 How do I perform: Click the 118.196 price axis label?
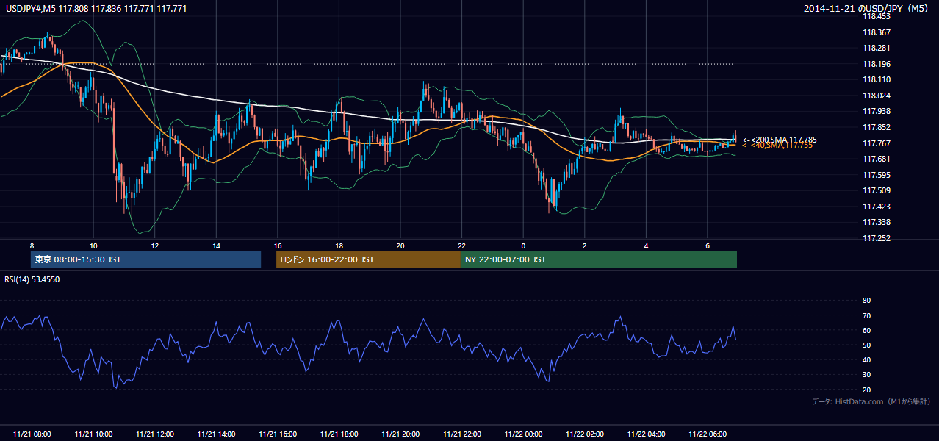[876, 64]
